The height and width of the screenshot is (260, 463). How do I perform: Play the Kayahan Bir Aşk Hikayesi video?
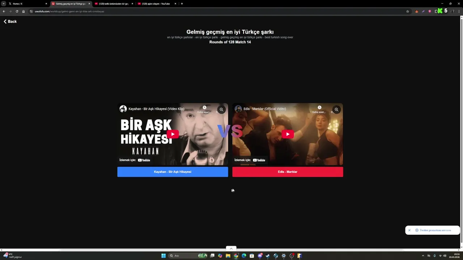(x=173, y=134)
